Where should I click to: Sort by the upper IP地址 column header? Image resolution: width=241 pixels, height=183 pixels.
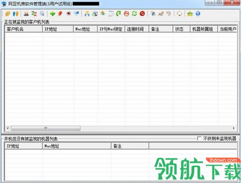[58, 29]
